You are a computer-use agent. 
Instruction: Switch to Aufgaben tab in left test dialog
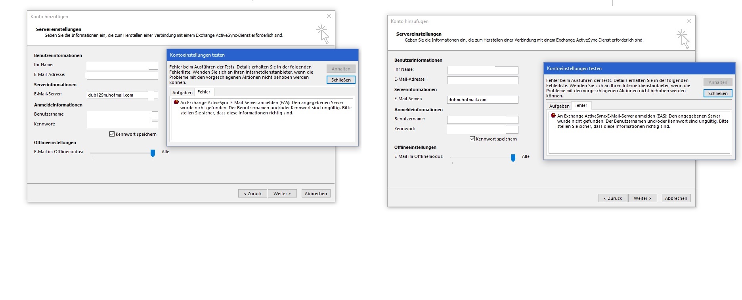click(x=182, y=93)
